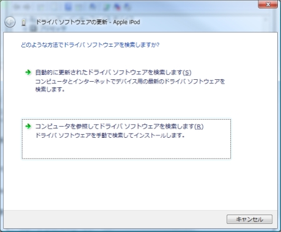This screenshot has width=281, height=232.
Task: Close the driver update dialog with the X
Action: (268, 4)
